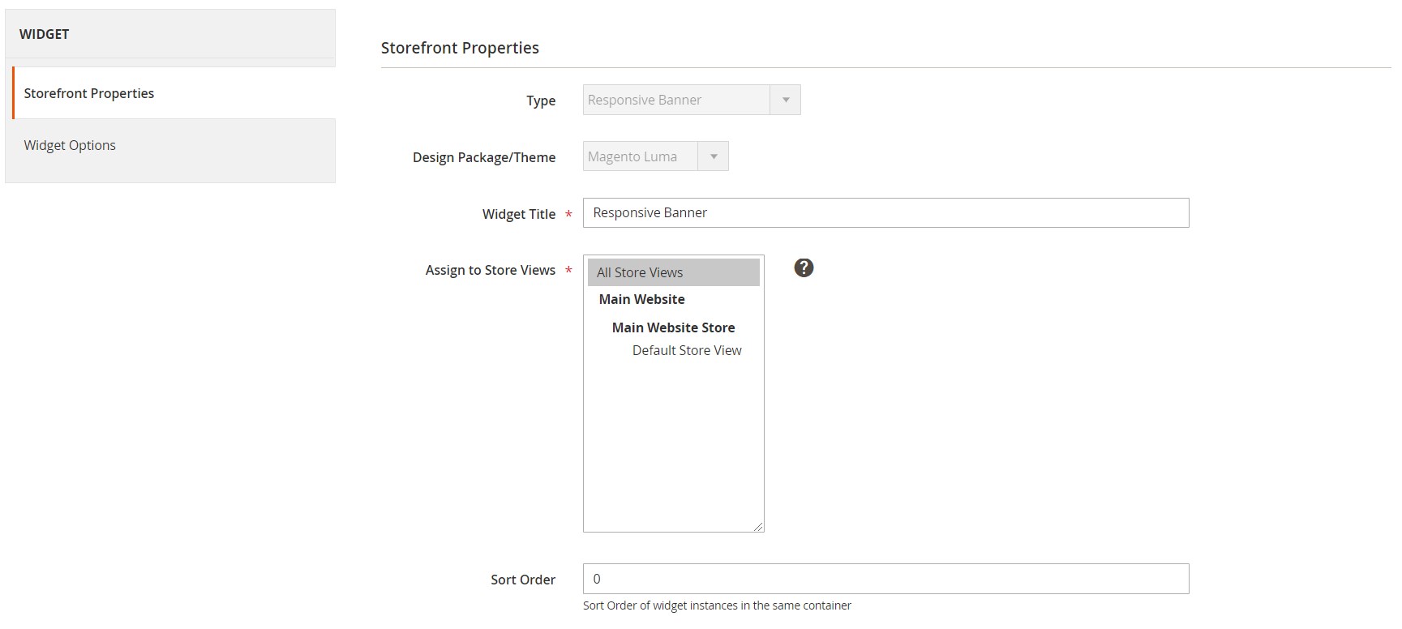Viewport: 1402px width, 629px height.
Task: Expand the Design Package/Theme dropdown arrow
Action: click(713, 156)
